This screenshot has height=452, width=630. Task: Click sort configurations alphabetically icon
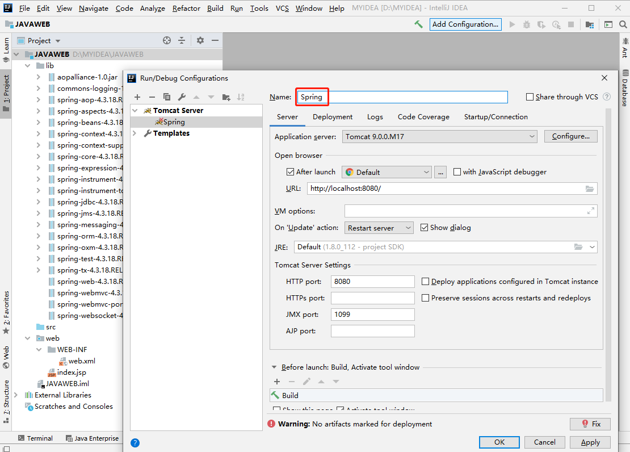coord(241,97)
